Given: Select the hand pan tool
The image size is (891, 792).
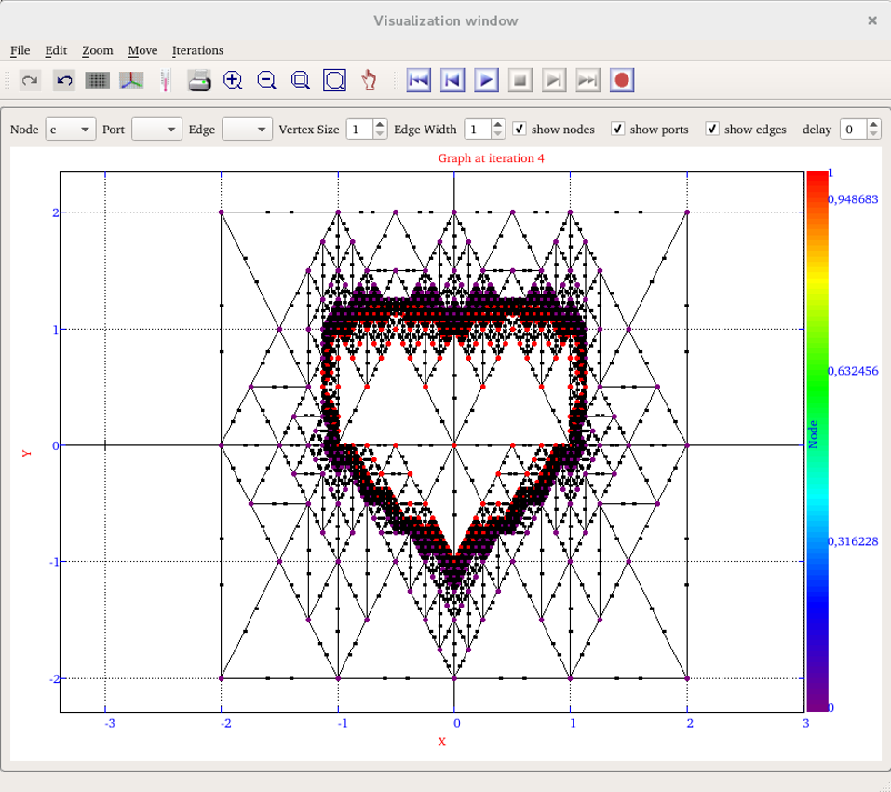Looking at the screenshot, I should pyautogui.click(x=370, y=81).
